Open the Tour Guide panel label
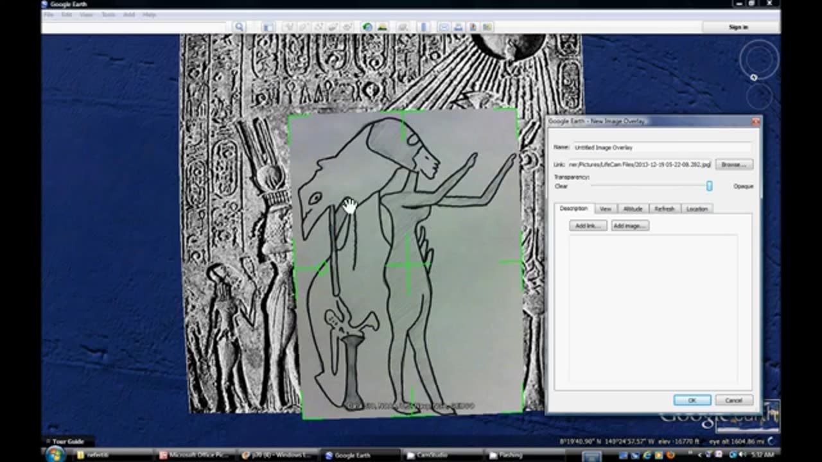The height and width of the screenshot is (462, 822). click(68, 441)
